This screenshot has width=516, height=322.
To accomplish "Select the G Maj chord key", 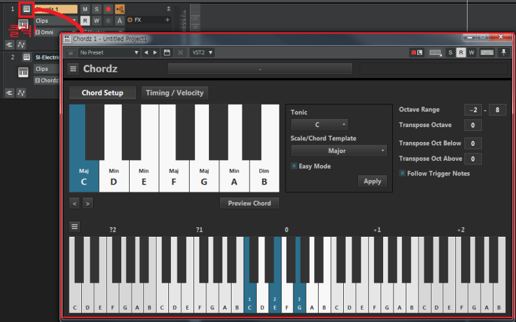I will (204, 176).
